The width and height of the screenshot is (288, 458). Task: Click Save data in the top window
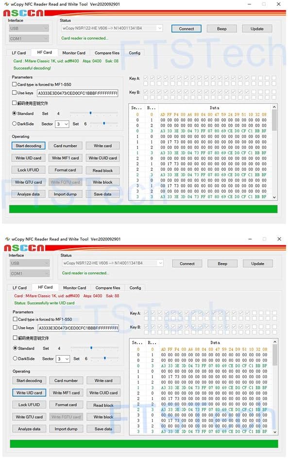(x=102, y=194)
